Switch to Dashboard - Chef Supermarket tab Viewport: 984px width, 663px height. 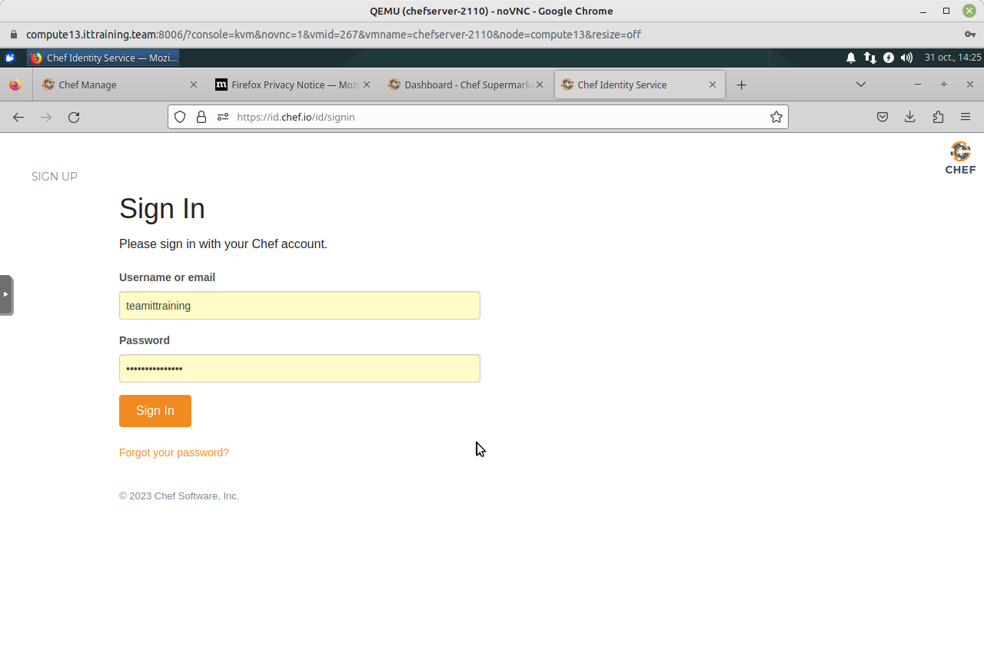[x=461, y=85]
